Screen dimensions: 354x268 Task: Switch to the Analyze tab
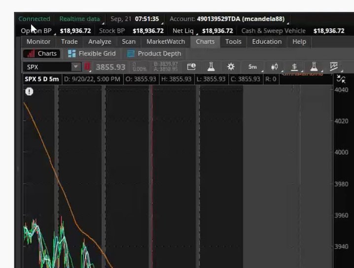coord(100,42)
